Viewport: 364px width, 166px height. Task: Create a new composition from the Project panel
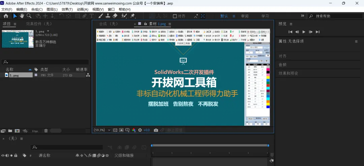click(x=17, y=131)
